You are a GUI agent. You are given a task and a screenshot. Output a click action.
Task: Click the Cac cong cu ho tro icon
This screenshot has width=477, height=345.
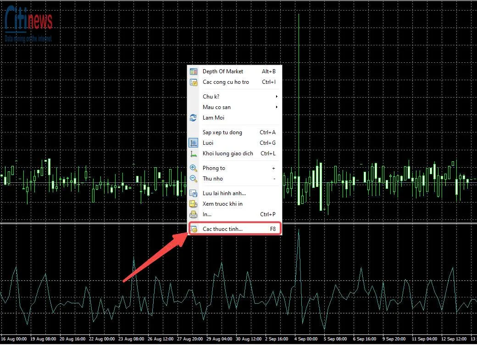click(194, 82)
